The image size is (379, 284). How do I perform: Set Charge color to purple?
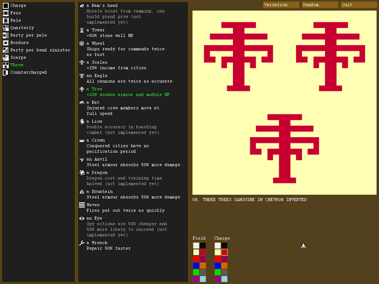217,279
